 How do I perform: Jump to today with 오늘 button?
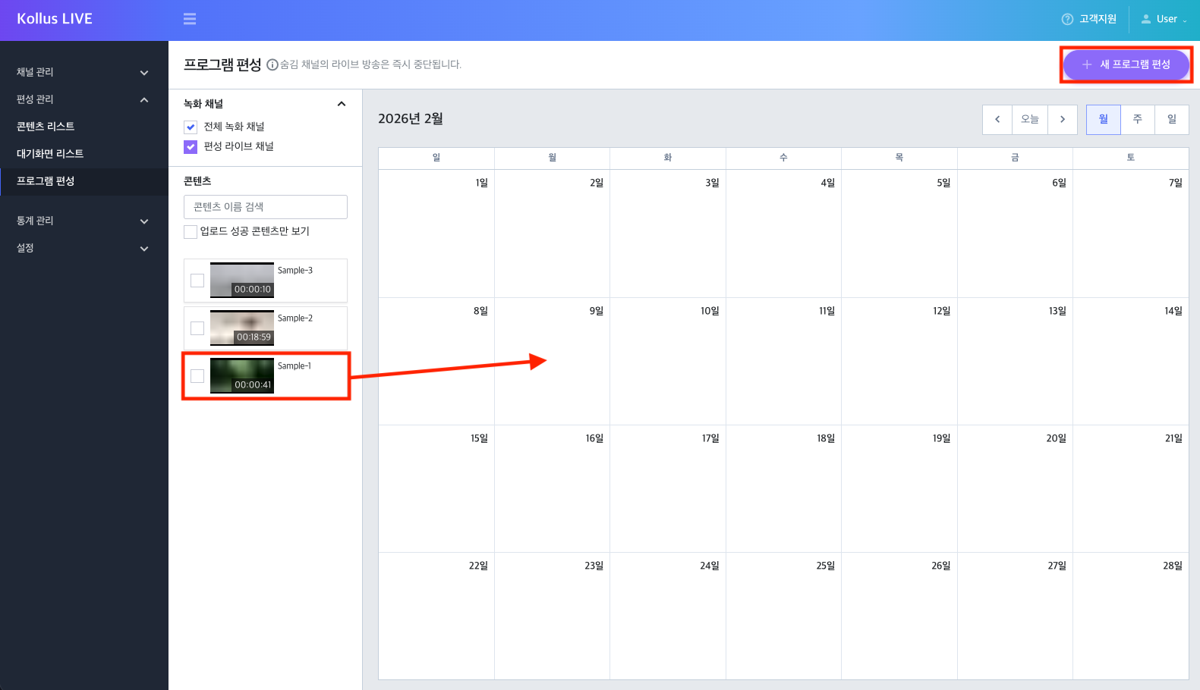[1029, 119]
